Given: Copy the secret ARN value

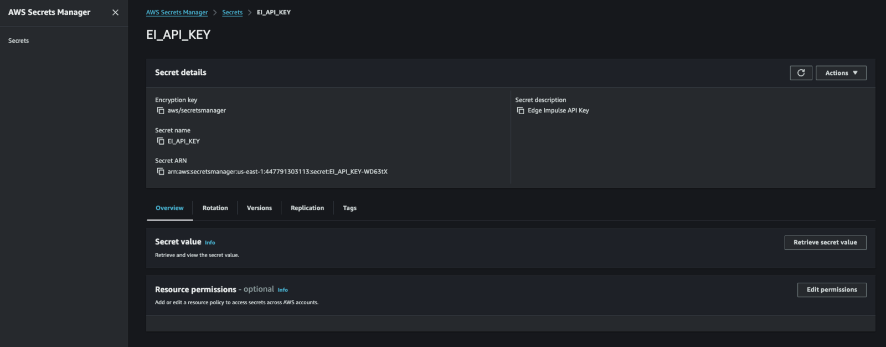Looking at the screenshot, I should tap(161, 172).
